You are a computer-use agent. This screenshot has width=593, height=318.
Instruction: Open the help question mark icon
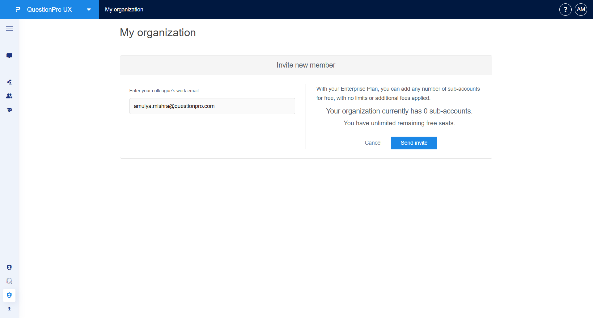565,9
